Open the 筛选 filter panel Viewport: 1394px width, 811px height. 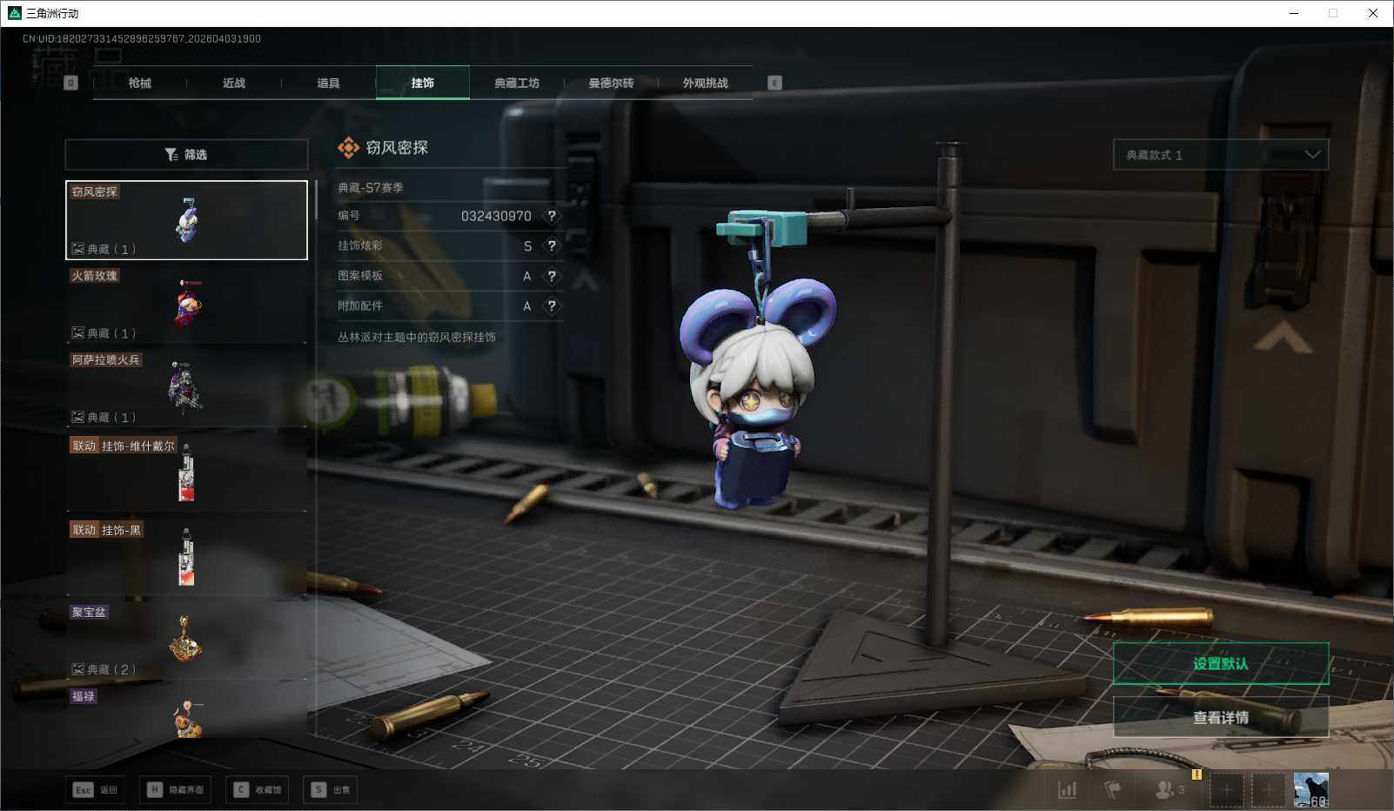point(186,155)
